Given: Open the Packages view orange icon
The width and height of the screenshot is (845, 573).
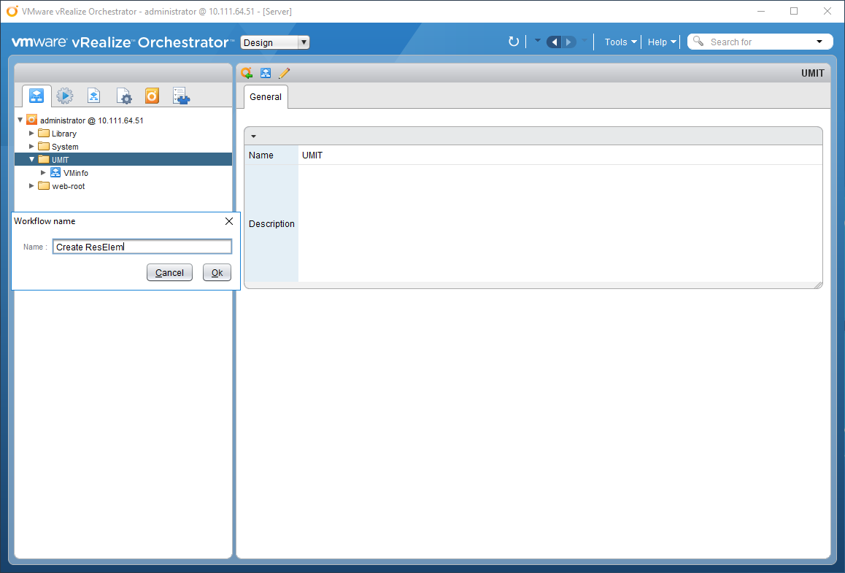Looking at the screenshot, I should pos(152,96).
